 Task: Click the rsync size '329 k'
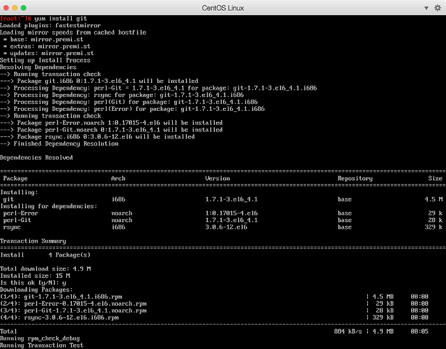click(x=434, y=227)
